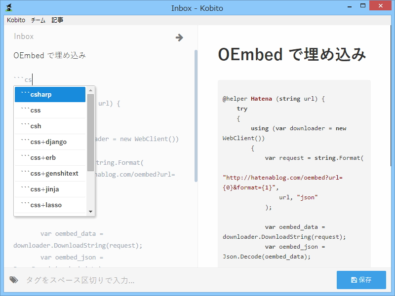
Task: Open the Kobito menu
Action: (x=16, y=20)
